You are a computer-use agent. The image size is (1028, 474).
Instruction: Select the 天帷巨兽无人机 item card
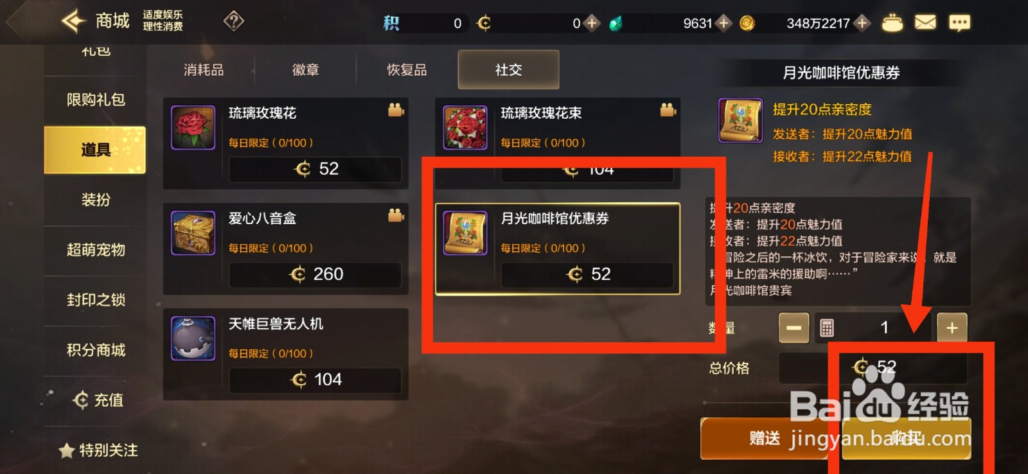[286, 354]
